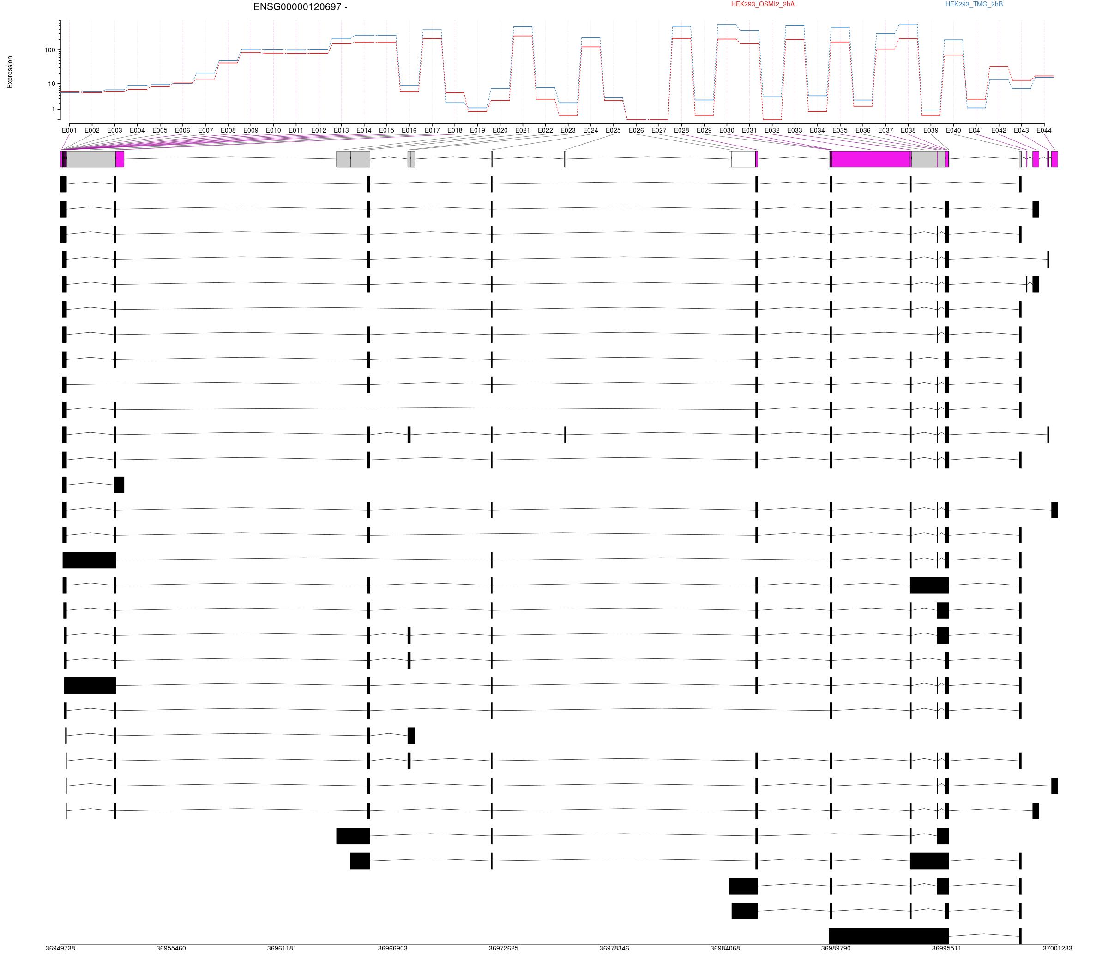This screenshot has height=956, width=1108.
Task: Click genomic coordinate 36995511
Action: click(946, 948)
